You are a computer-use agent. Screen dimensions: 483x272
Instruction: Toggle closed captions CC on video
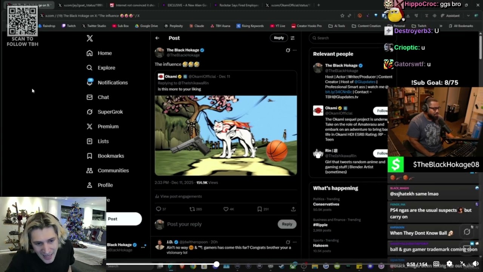click(x=436, y=264)
